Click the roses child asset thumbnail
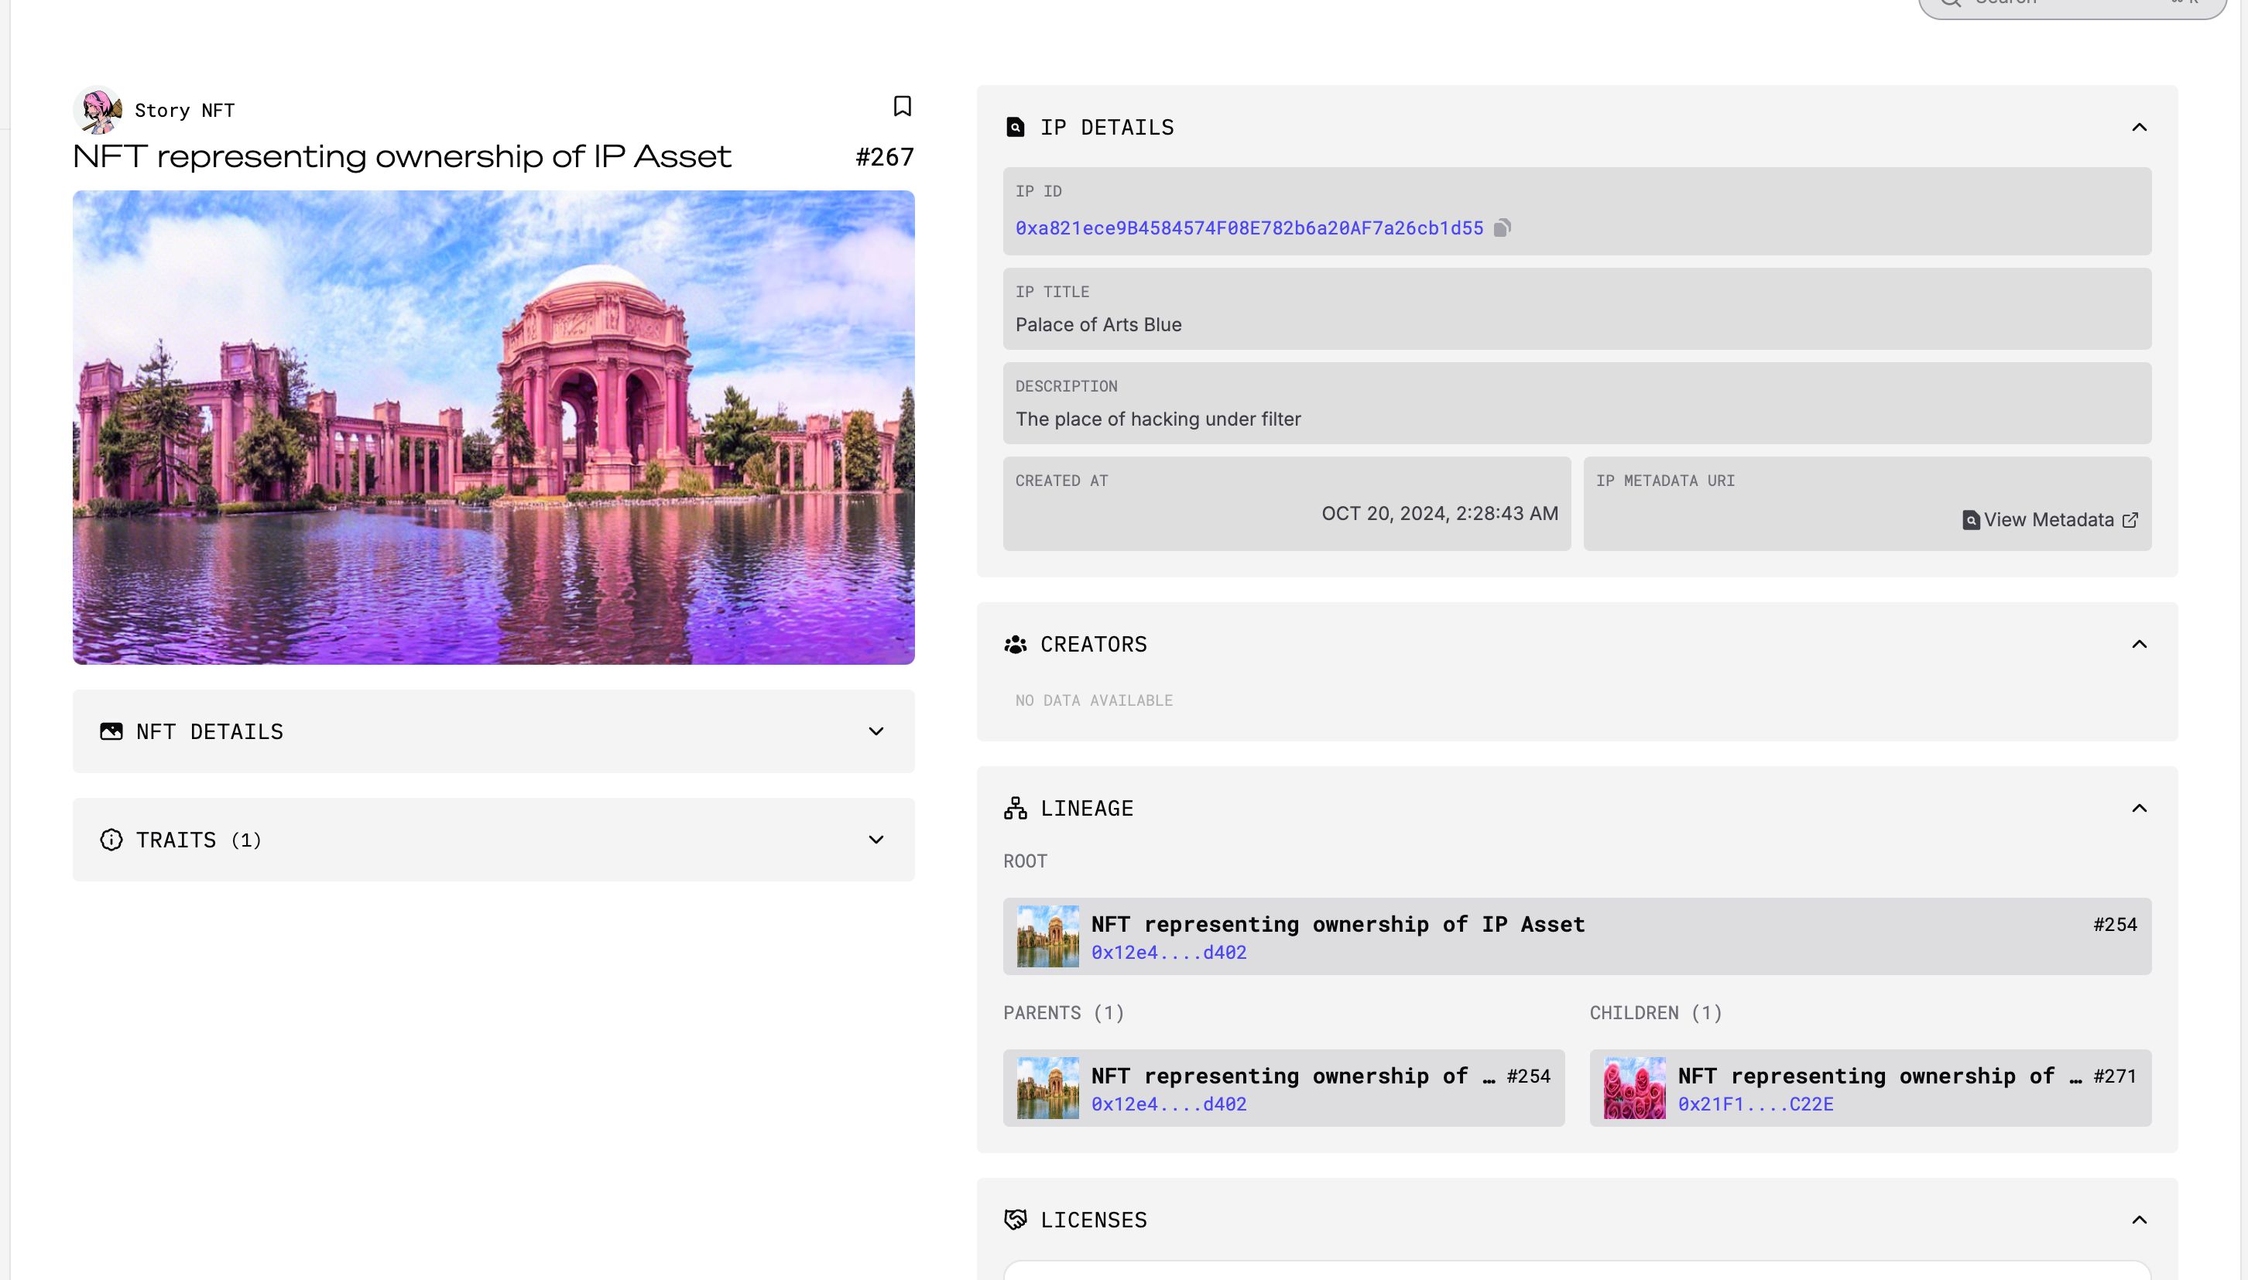 [1634, 1087]
